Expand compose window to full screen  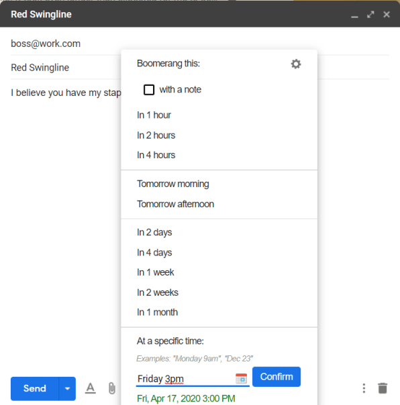pos(370,15)
